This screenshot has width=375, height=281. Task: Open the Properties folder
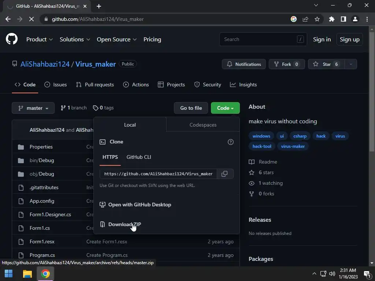click(x=41, y=147)
